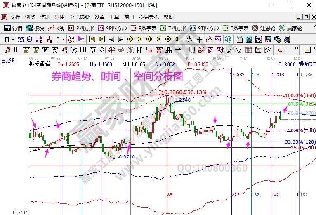Toggle the 9P四方形 view
Image resolution: width=316 pixels, height=215 pixels.
[x=112, y=28]
